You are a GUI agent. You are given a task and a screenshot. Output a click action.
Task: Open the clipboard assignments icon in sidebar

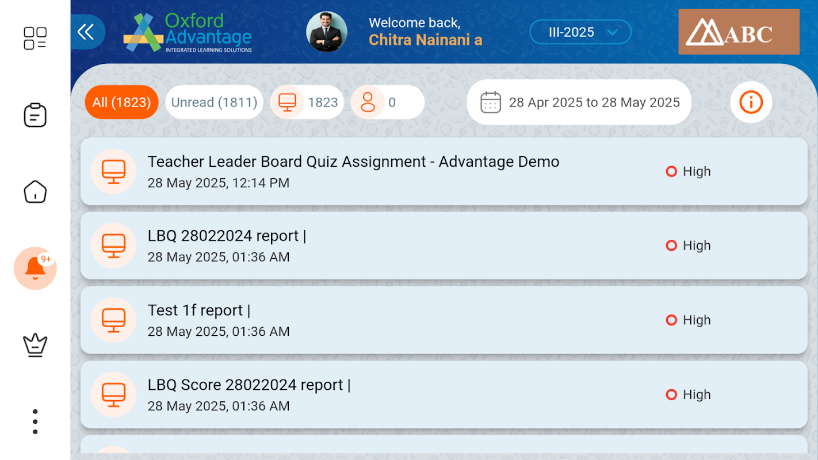(35, 115)
